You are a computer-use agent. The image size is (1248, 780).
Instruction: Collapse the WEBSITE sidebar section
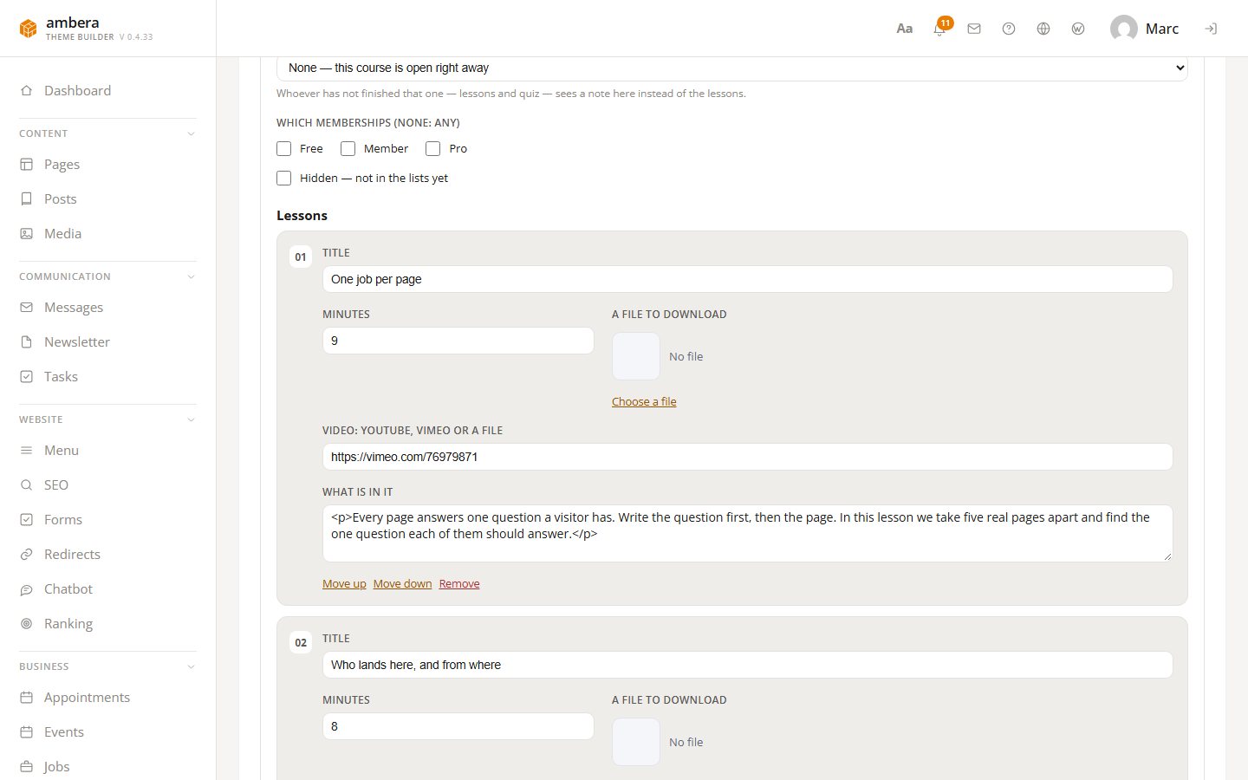(191, 419)
